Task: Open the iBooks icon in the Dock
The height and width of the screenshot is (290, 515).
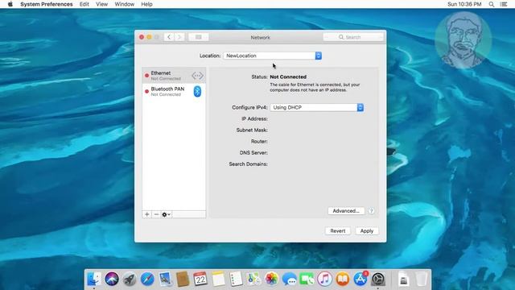Action: coord(343,280)
